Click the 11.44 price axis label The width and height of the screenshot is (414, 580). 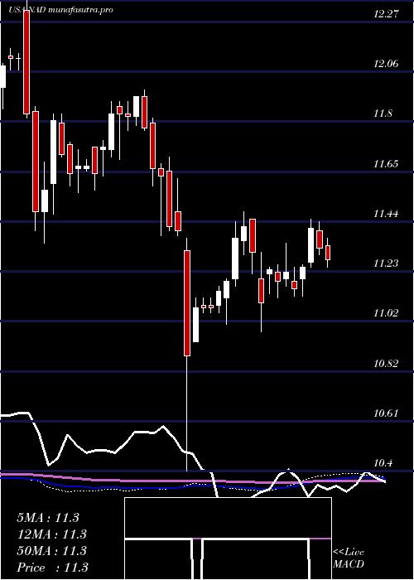coord(387,214)
